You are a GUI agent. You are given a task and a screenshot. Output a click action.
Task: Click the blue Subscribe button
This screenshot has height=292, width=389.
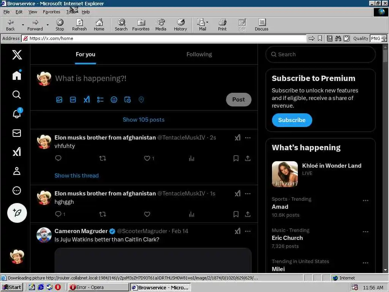tap(292, 120)
